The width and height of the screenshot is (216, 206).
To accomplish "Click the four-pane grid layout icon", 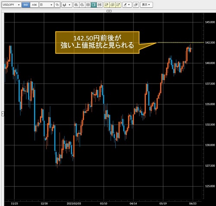I will 88,5.
